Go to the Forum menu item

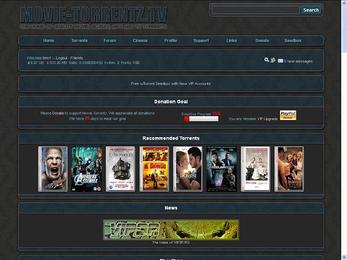(x=110, y=41)
